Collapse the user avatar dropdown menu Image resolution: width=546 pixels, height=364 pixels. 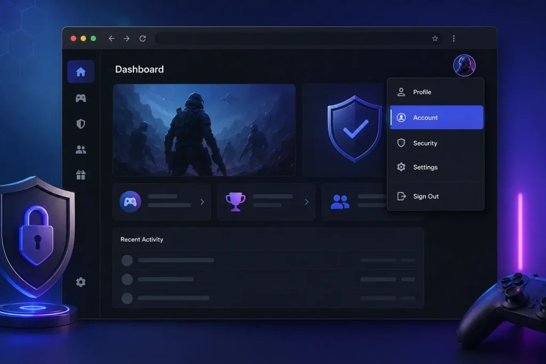coord(464,66)
